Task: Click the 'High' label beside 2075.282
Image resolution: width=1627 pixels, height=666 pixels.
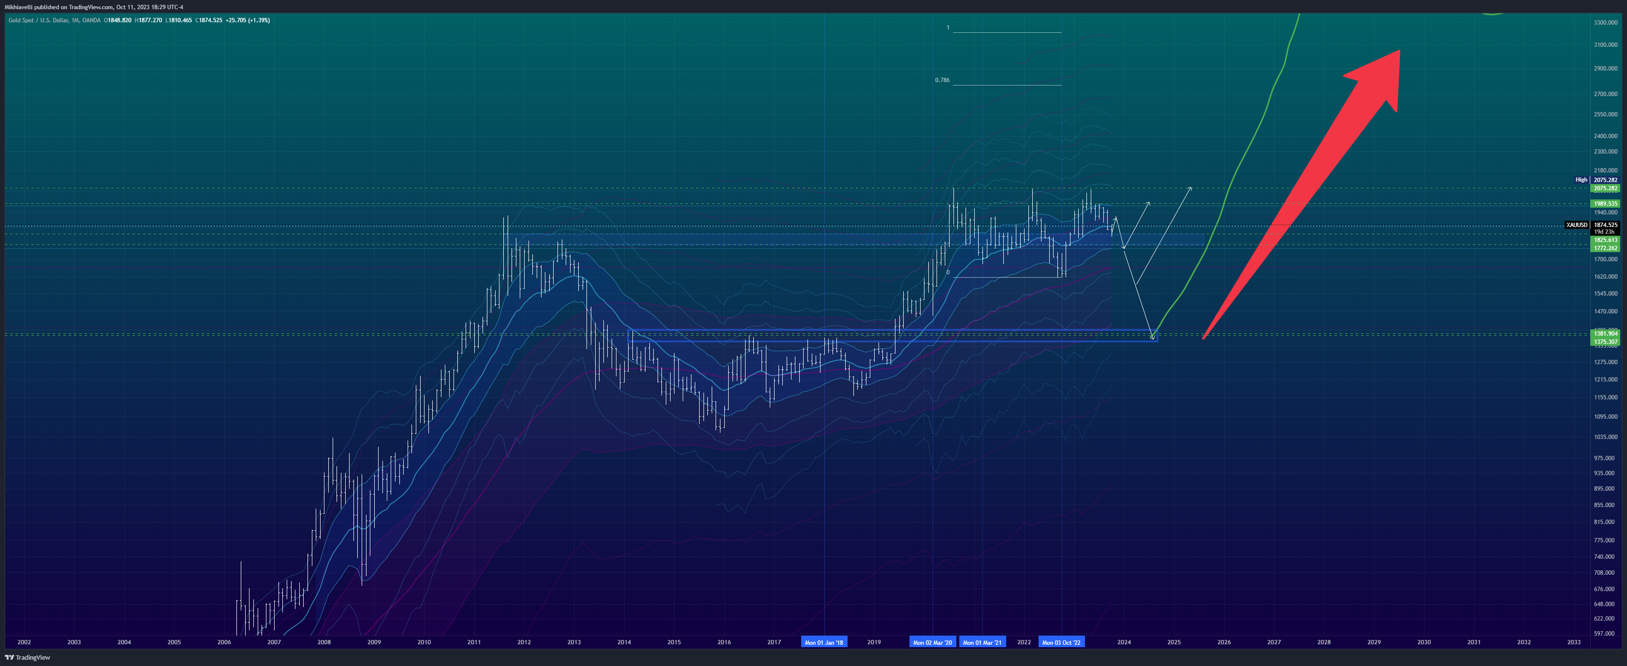Action: point(1581,180)
